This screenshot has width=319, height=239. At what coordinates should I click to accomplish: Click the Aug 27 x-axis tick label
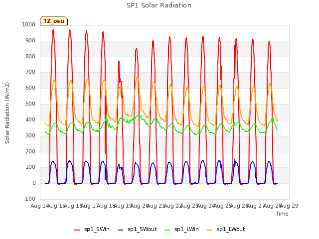pyautogui.click(x=256, y=206)
